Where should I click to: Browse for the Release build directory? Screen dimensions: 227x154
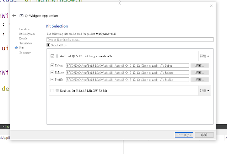pyautogui.click(x=200, y=73)
